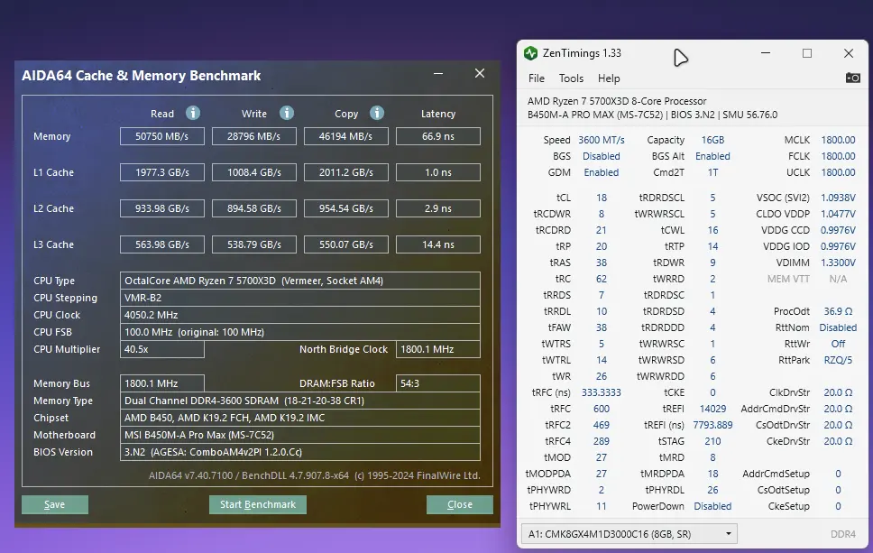Image resolution: width=873 pixels, height=553 pixels.
Task: Click L2 Cache read value 933.98 GB/s
Action: pyautogui.click(x=162, y=208)
